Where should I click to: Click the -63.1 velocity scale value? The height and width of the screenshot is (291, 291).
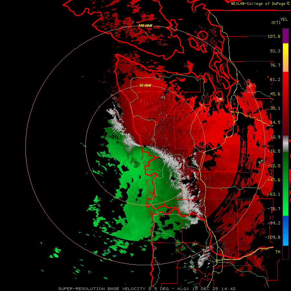coord(274,194)
